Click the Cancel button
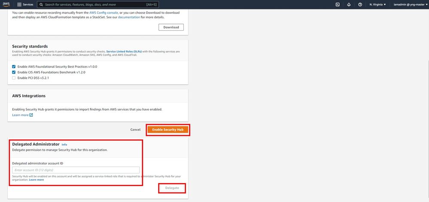Image resolution: width=429 pixels, height=202 pixels. [135, 130]
